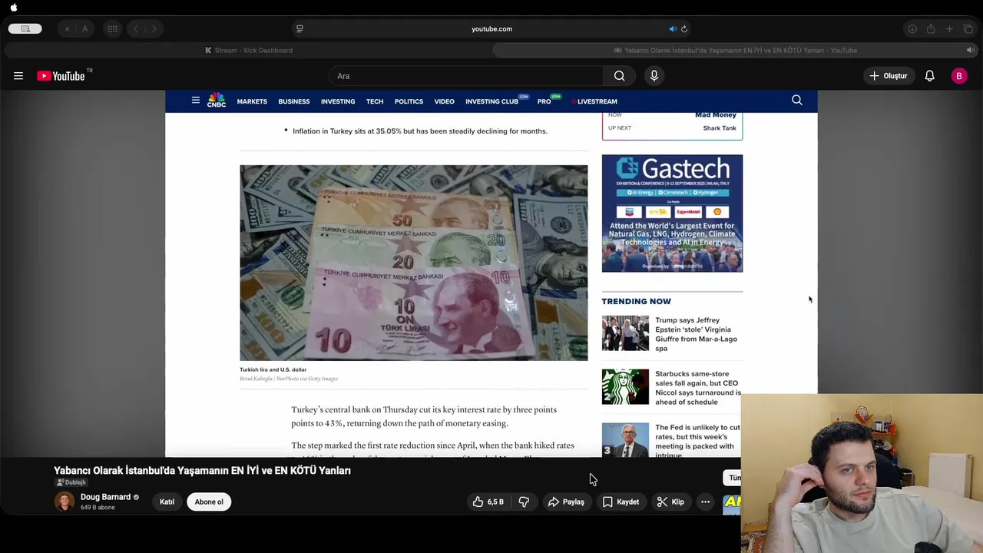Save video with Kaydet button
The height and width of the screenshot is (553, 983).
point(621,502)
